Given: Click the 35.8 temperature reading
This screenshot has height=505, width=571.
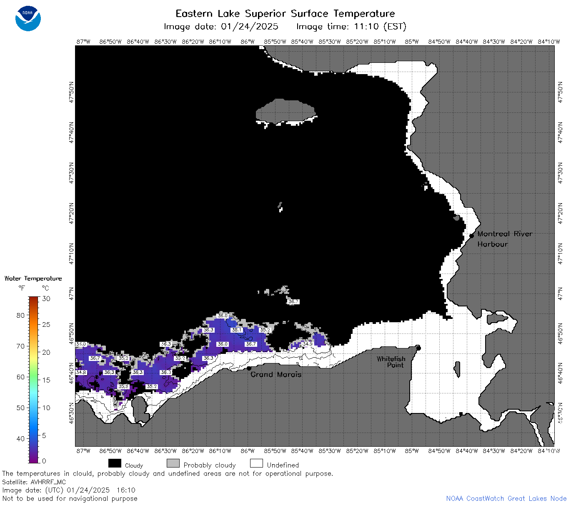Looking at the screenshot, I should click(x=124, y=386).
